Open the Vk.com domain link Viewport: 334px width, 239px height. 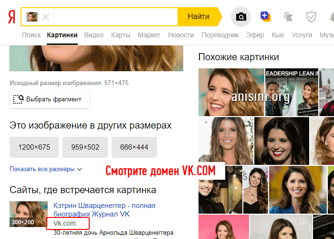64,223
